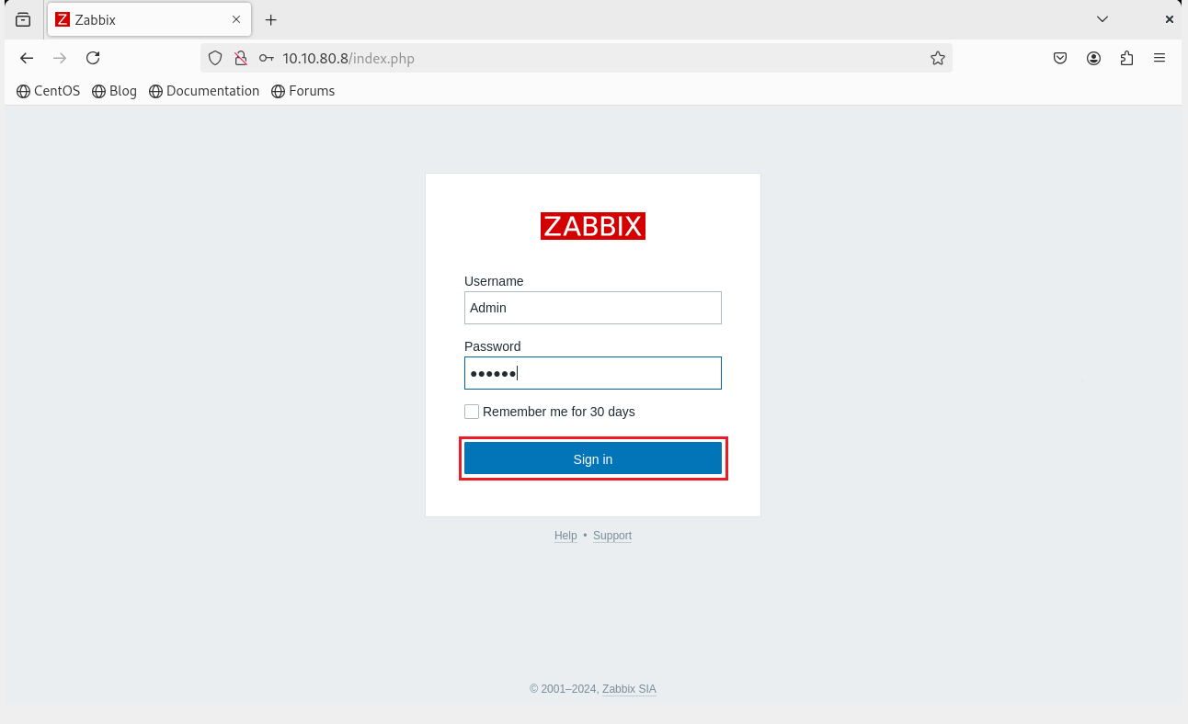Go back with the browser back arrow
This screenshot has height=724, width=1188.
(x=27, y=58)
